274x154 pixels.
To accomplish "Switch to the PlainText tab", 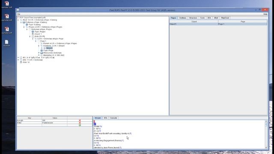I will coord(225,18).
